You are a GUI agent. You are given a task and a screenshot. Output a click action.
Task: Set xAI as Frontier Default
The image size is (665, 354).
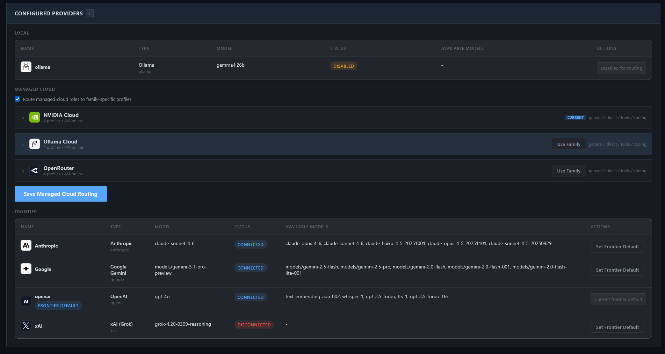click(x=617, y=327)
